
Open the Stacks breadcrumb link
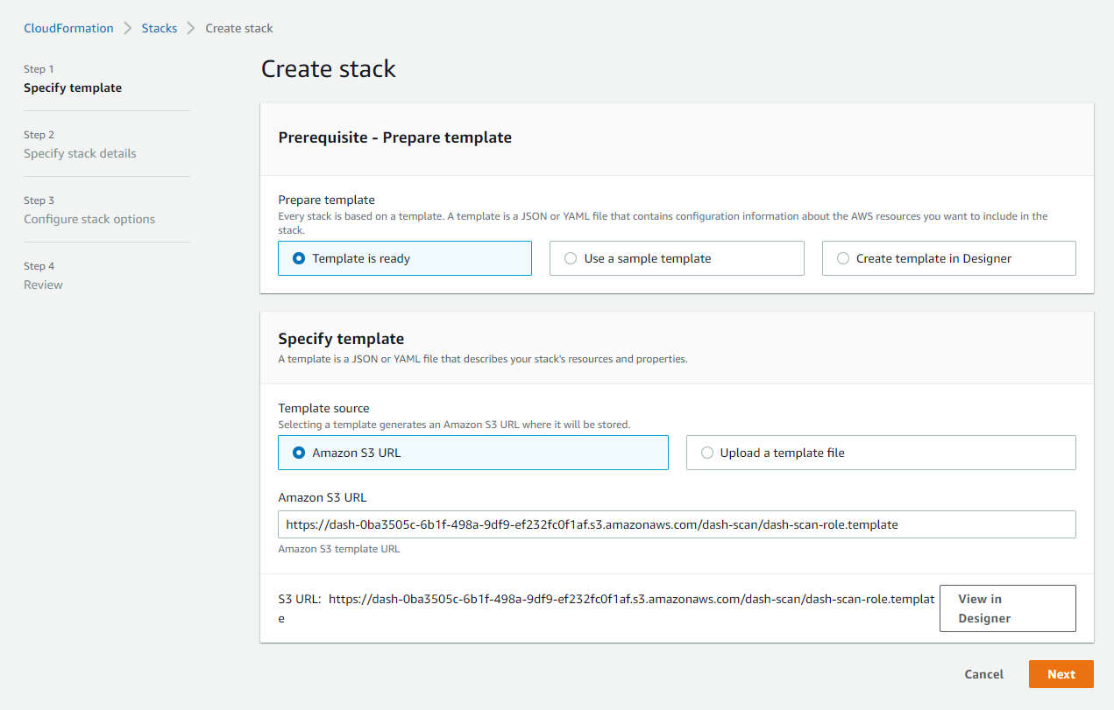tap(160, 28)
